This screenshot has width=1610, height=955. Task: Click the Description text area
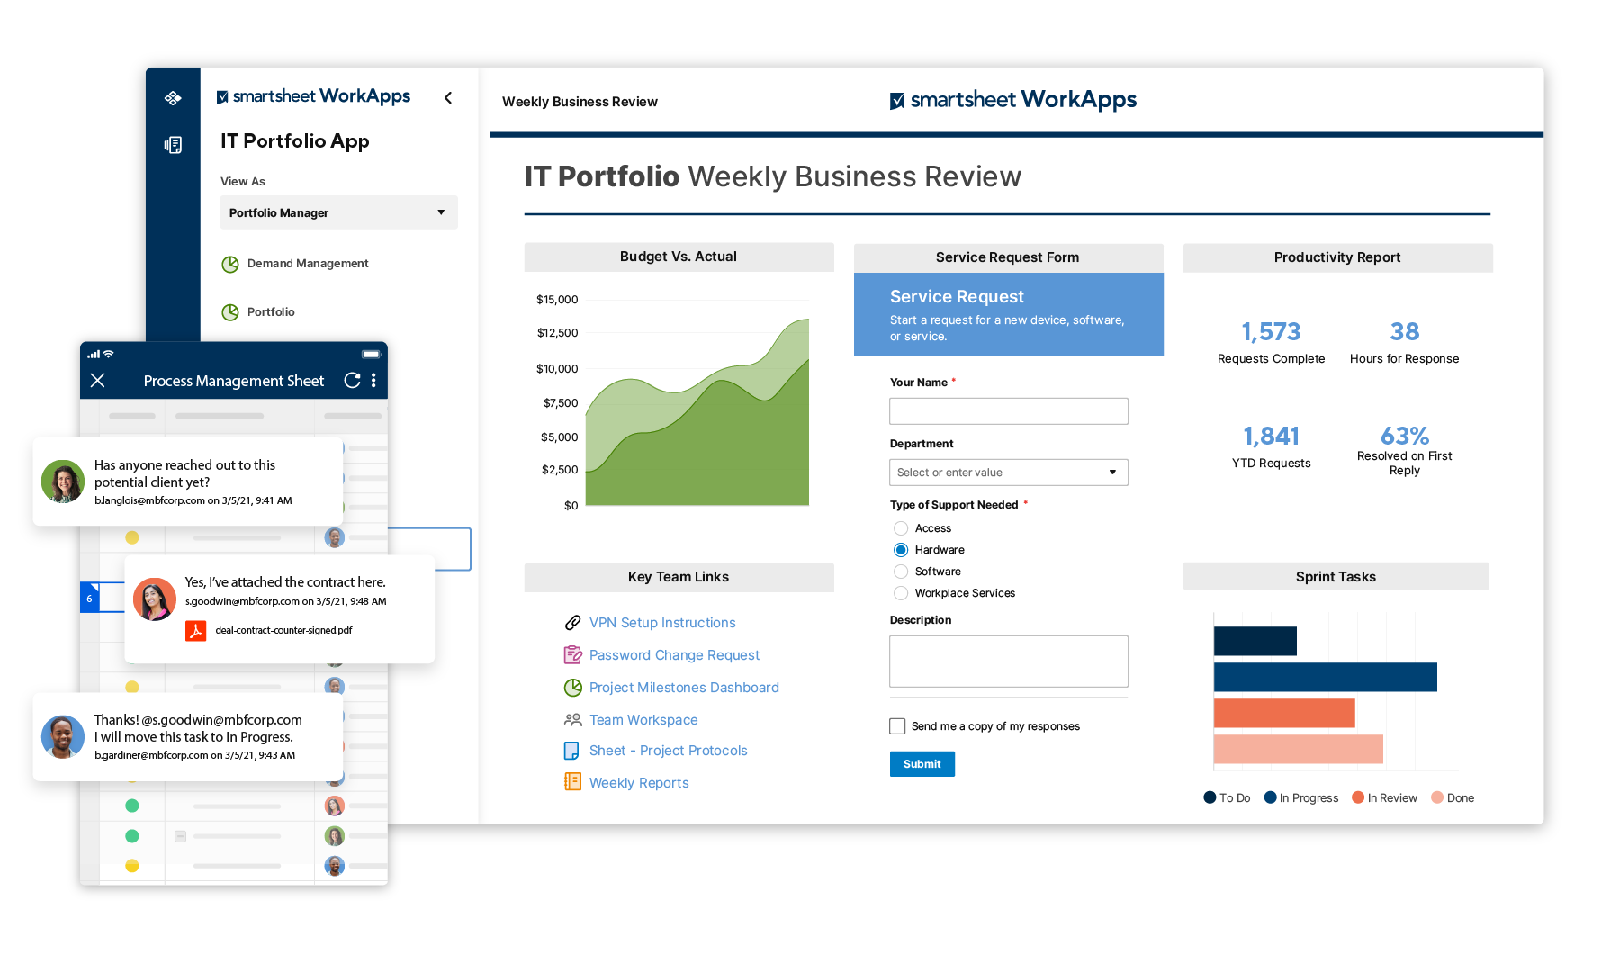(x=1008, y=662)
